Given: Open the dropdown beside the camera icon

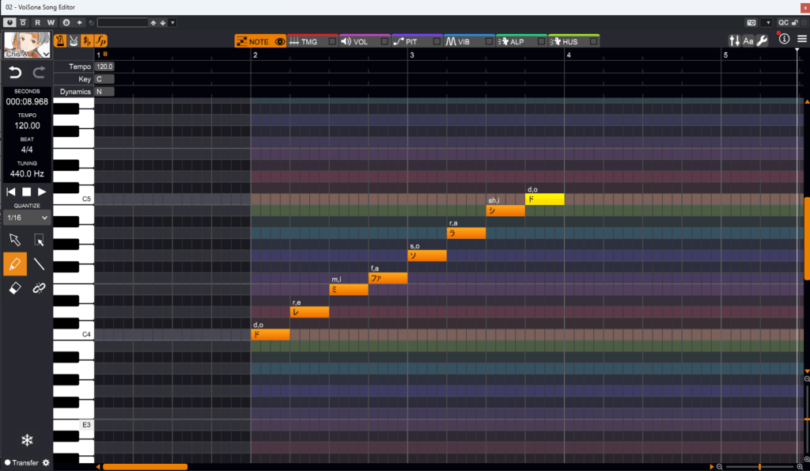Looking at the screenshot, I should click(x=768, y=23).
